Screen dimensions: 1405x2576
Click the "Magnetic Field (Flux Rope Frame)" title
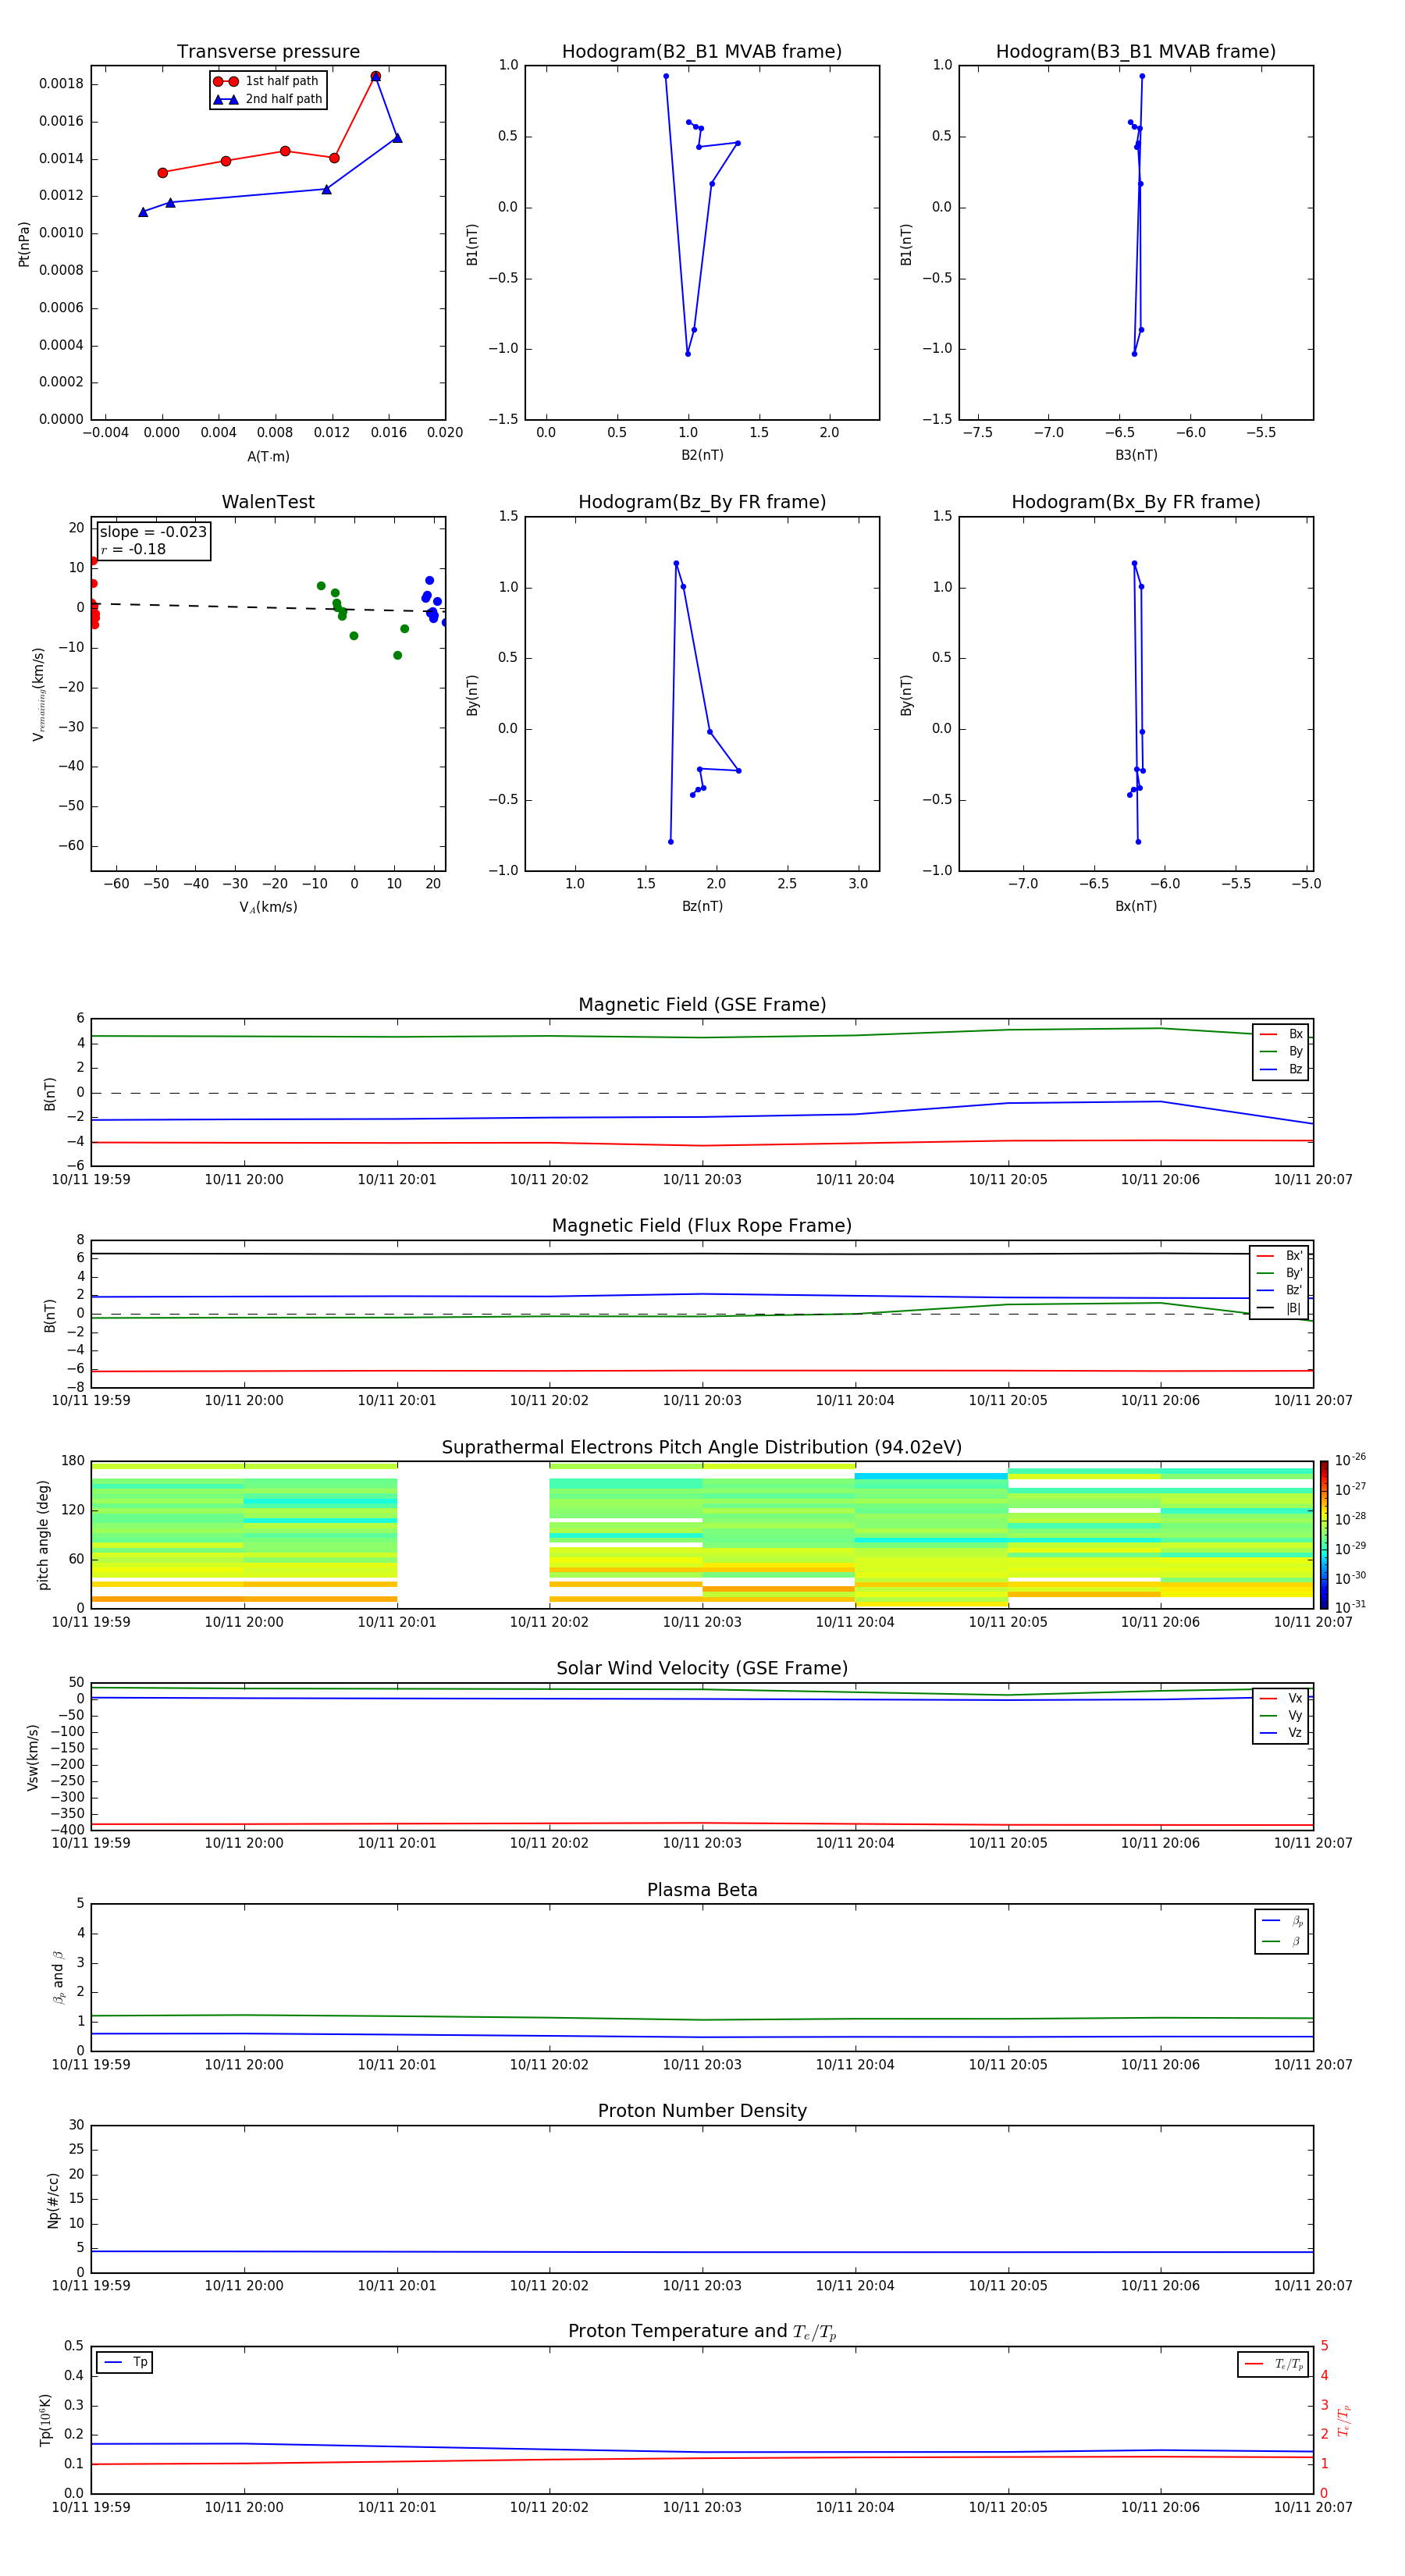(x=701, y=1226)
